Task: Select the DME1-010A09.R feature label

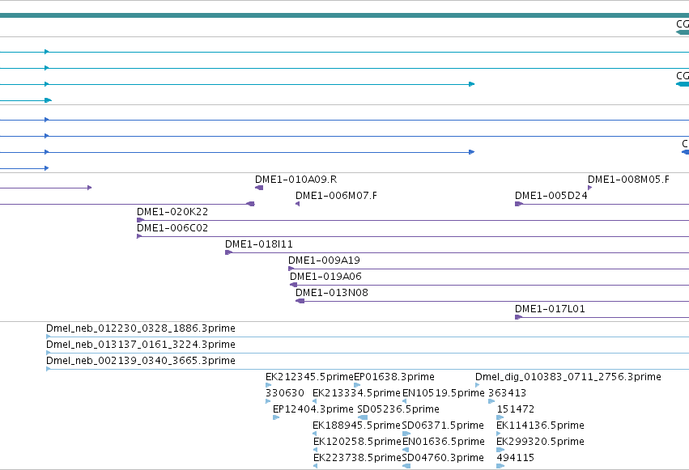Action: click(x=296, y=180)
